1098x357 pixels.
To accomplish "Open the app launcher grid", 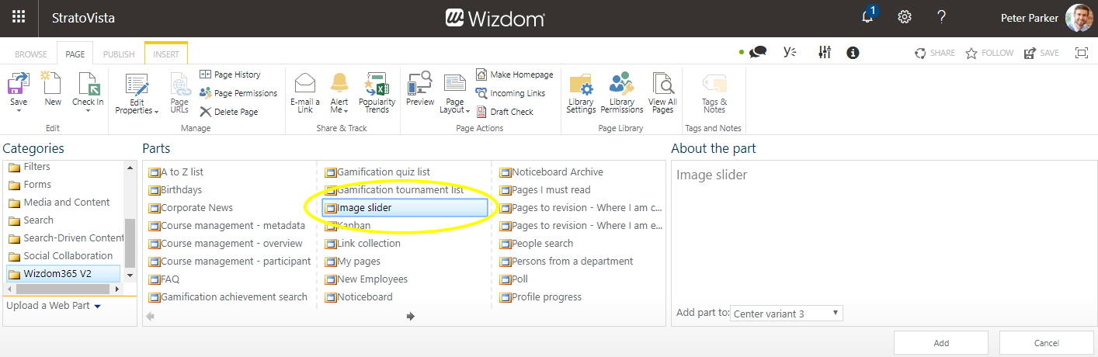I will click(19, 17).
